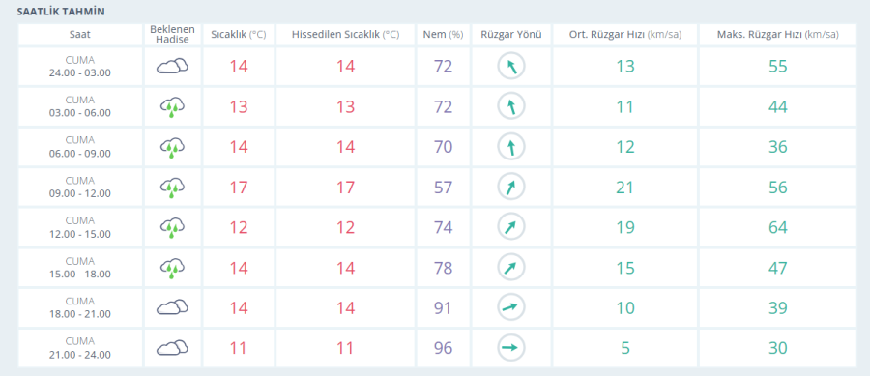Click average wind speed 21
The image size is (870, 376).
[624, 188]
